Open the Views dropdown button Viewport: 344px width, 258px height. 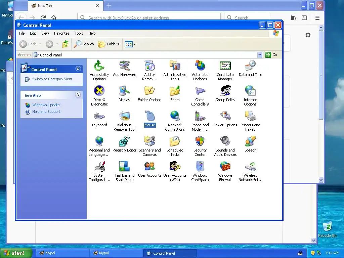(x=130, y=44)
